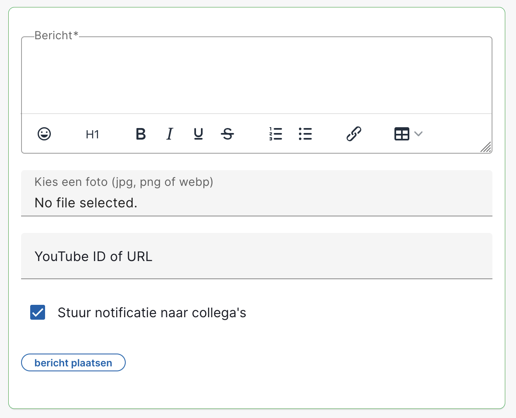Expand the table options chevron

coord(418,134)
